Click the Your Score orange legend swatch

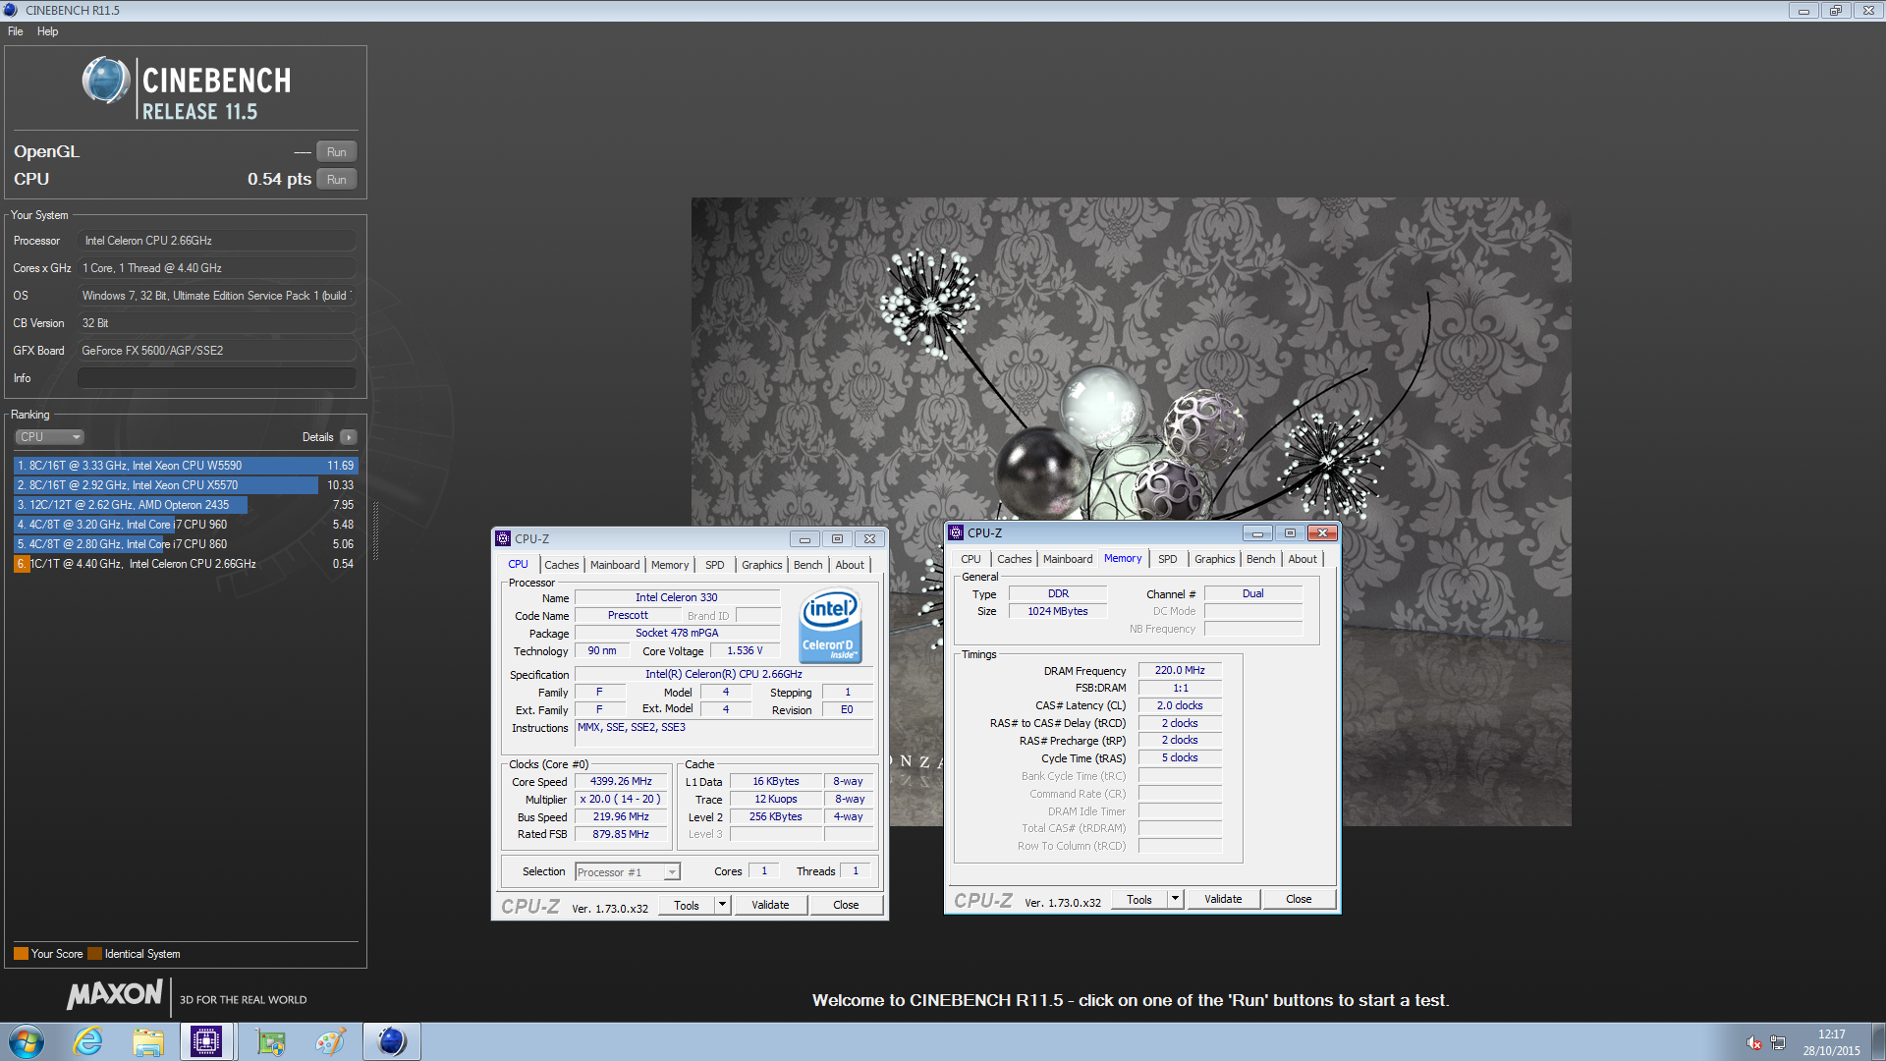pyautogui.click(x=21, y=954)
